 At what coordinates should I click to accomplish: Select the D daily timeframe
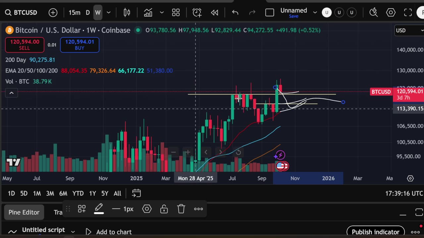[x=88, y=13]
